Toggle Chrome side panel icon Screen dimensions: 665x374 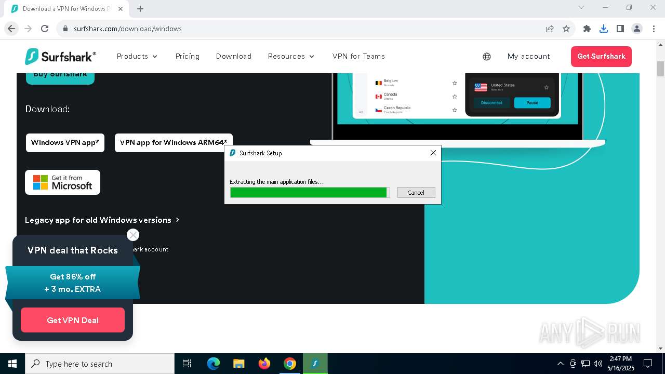click(620, 29)
